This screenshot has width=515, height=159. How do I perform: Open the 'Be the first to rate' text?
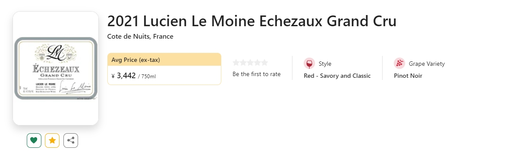point(257,74)
